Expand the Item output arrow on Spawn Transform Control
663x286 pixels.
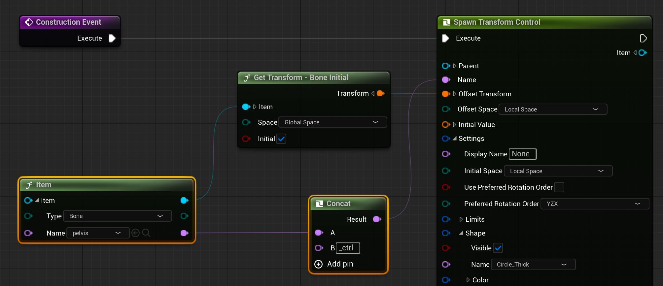635,53
